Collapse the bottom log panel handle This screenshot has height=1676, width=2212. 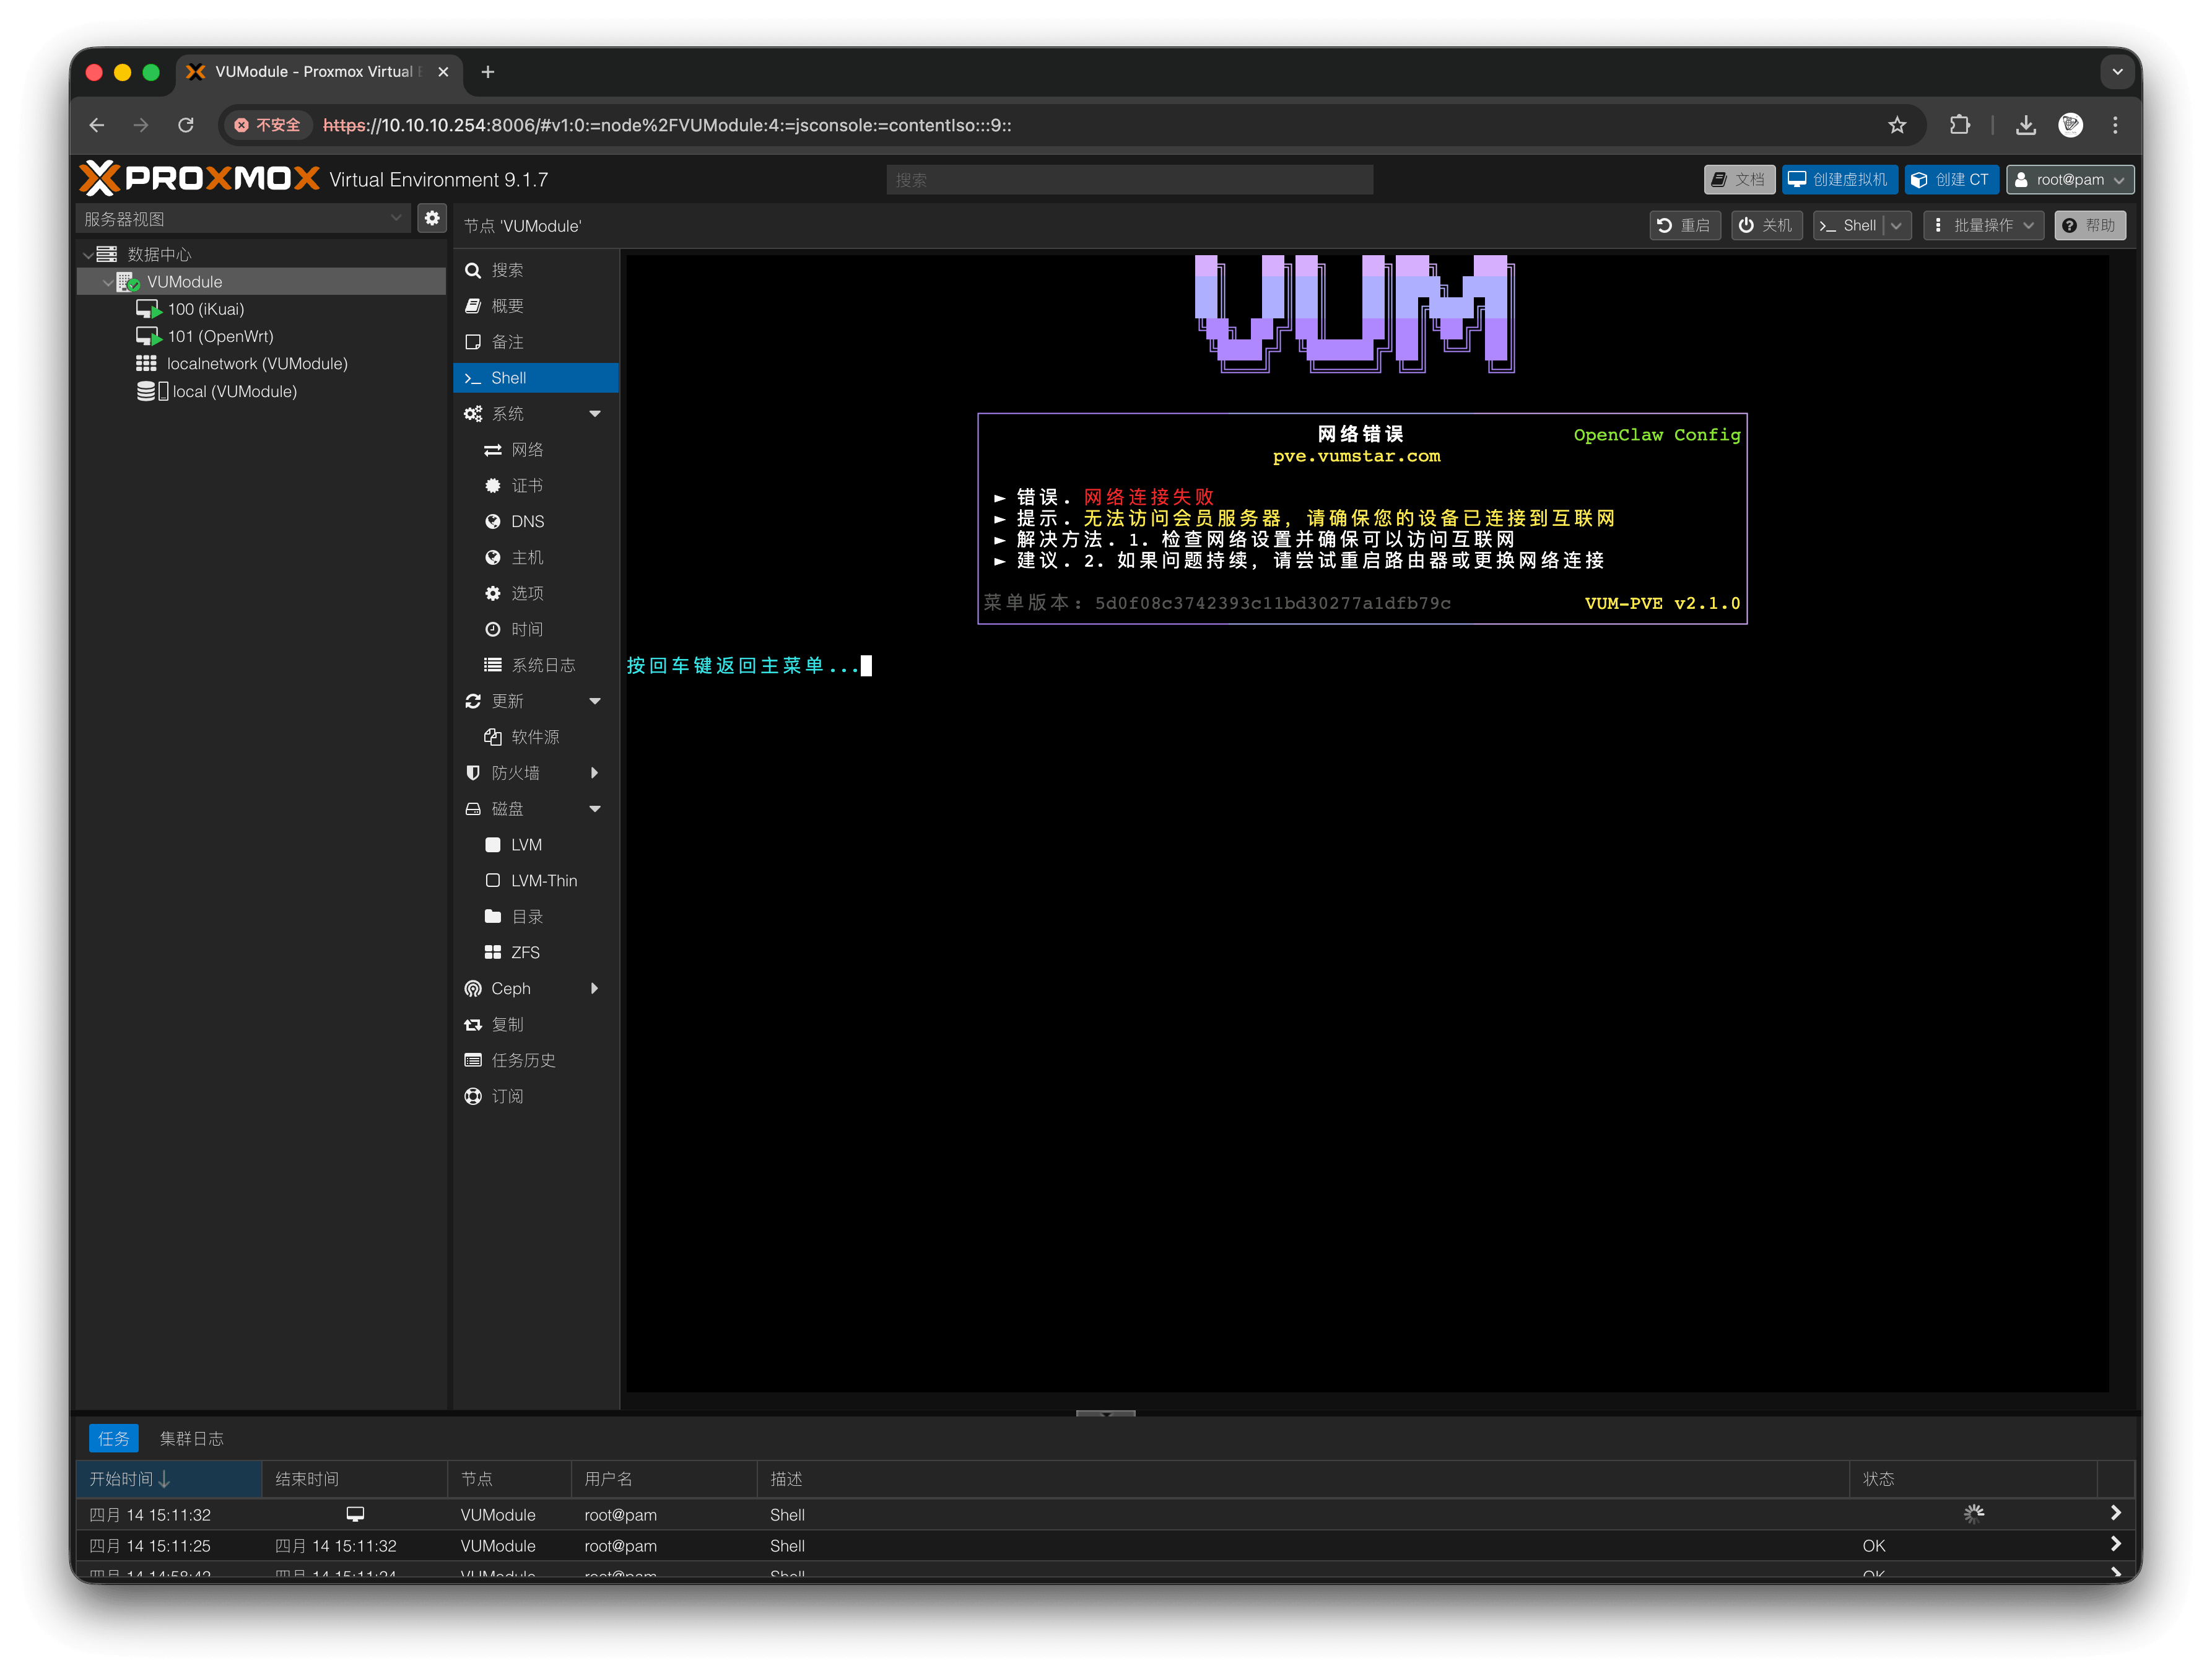point(1106,1413)
